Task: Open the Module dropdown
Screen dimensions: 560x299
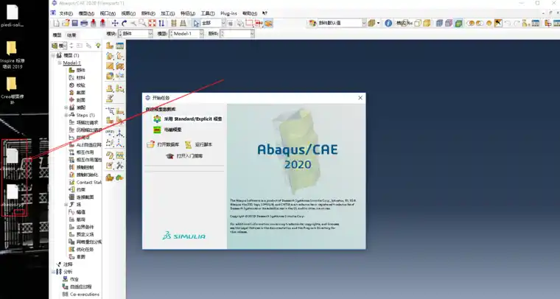Action: 136,34
